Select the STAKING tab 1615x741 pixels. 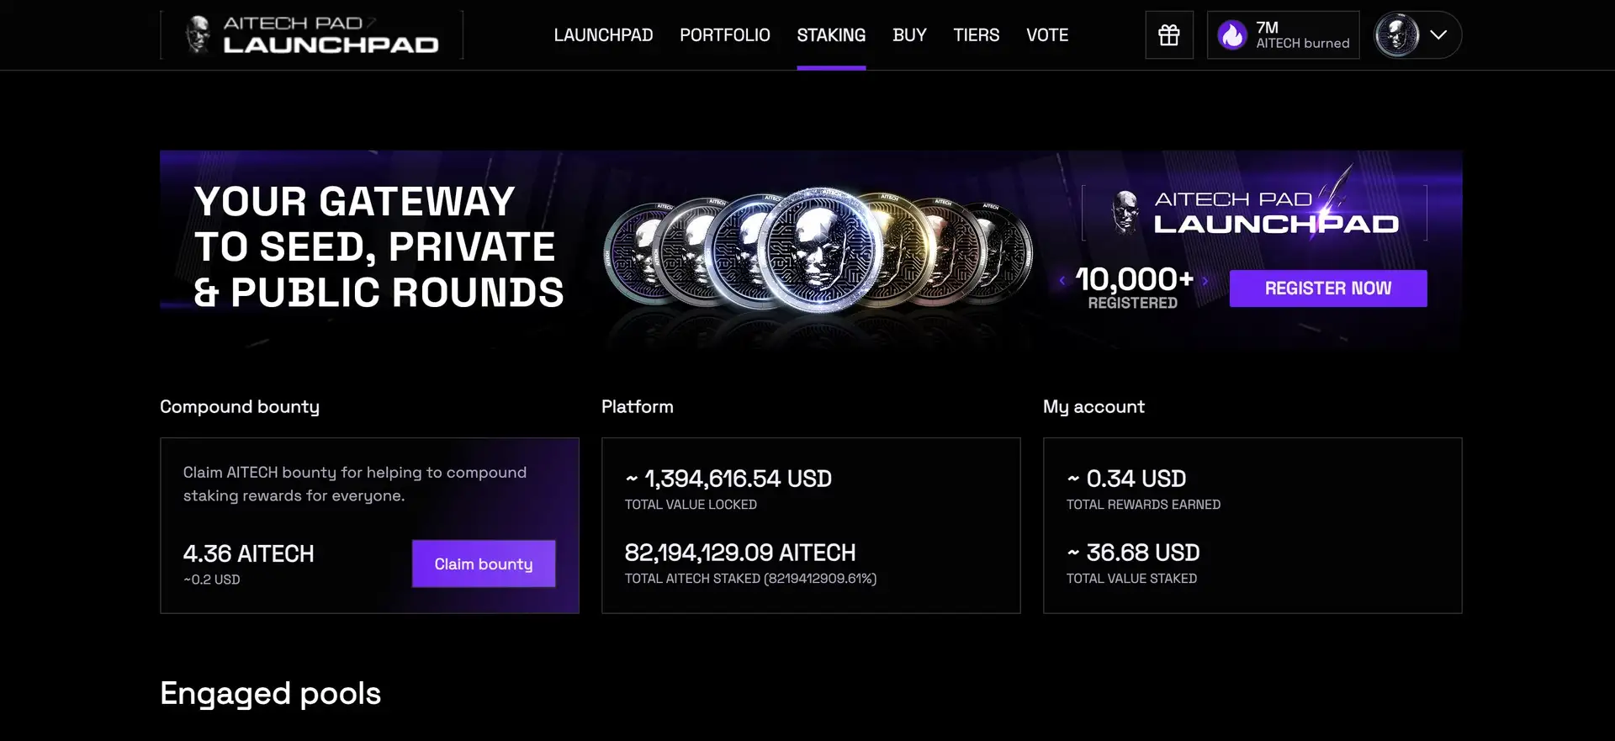point(831,35)
